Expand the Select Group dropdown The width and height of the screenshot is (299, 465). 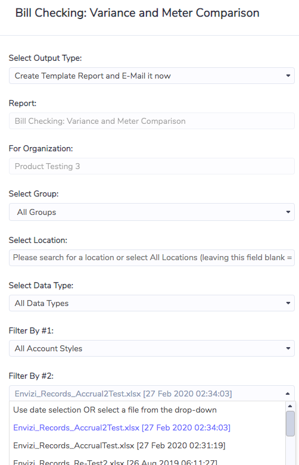point(151,212)
